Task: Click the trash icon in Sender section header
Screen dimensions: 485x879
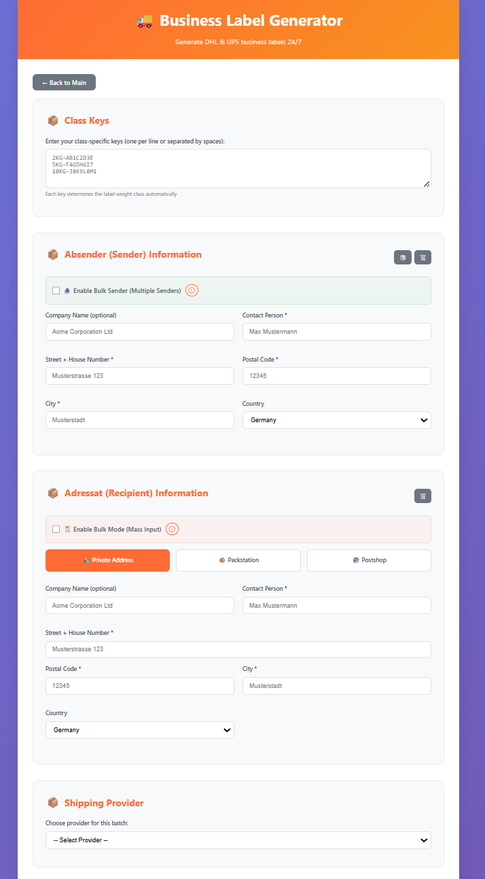Action: pyautogui.click(x=423, y=258)
